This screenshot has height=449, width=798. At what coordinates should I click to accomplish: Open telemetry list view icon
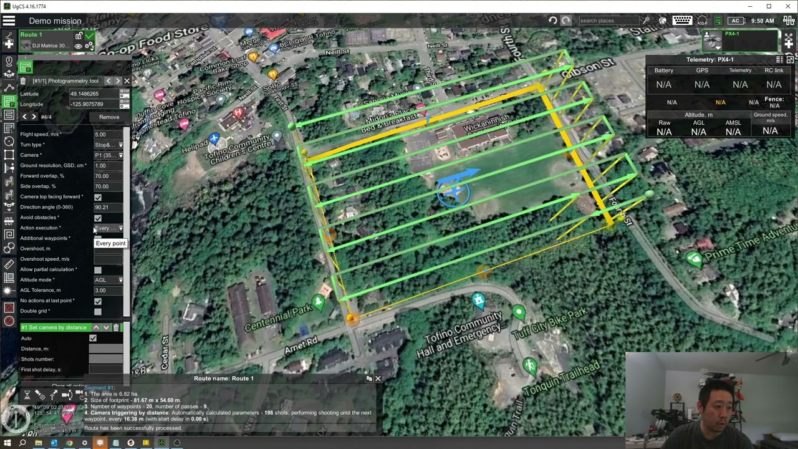pos(779,59)
